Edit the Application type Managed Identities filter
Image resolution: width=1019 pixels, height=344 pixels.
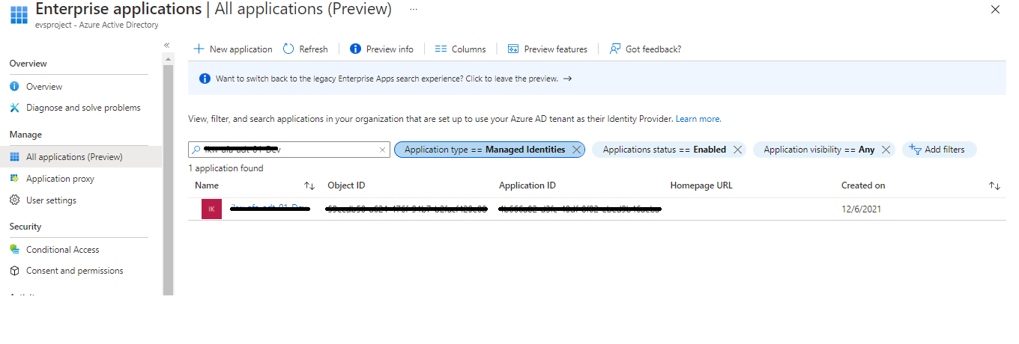(x=485, y=150)
